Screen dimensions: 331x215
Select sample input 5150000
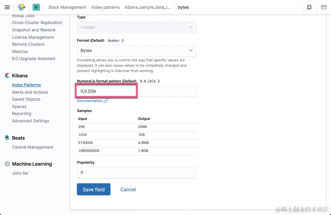85,143
